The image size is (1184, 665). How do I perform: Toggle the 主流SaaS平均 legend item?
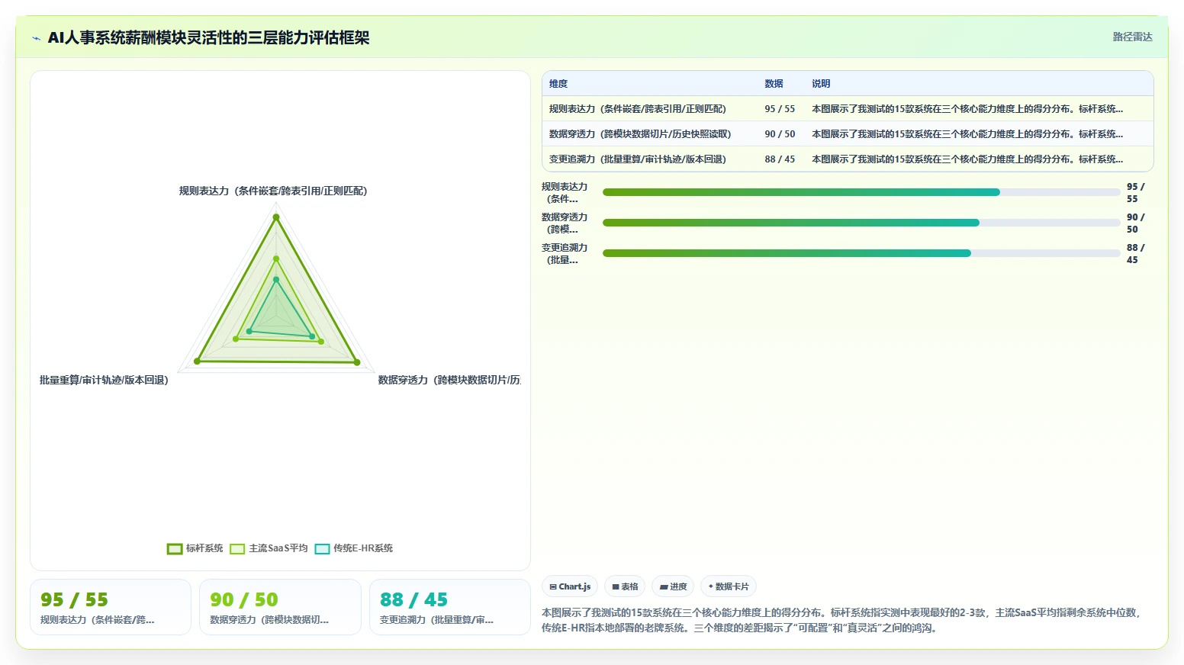(269, 548)
